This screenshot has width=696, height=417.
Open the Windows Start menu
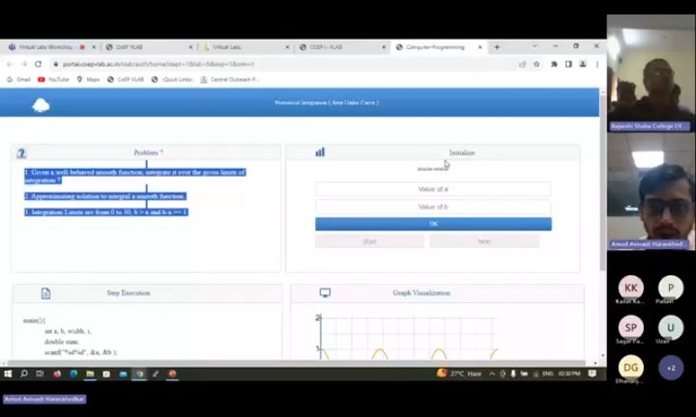point(9,374)
